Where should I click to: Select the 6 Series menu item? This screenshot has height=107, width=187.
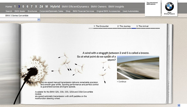point(27,6)
